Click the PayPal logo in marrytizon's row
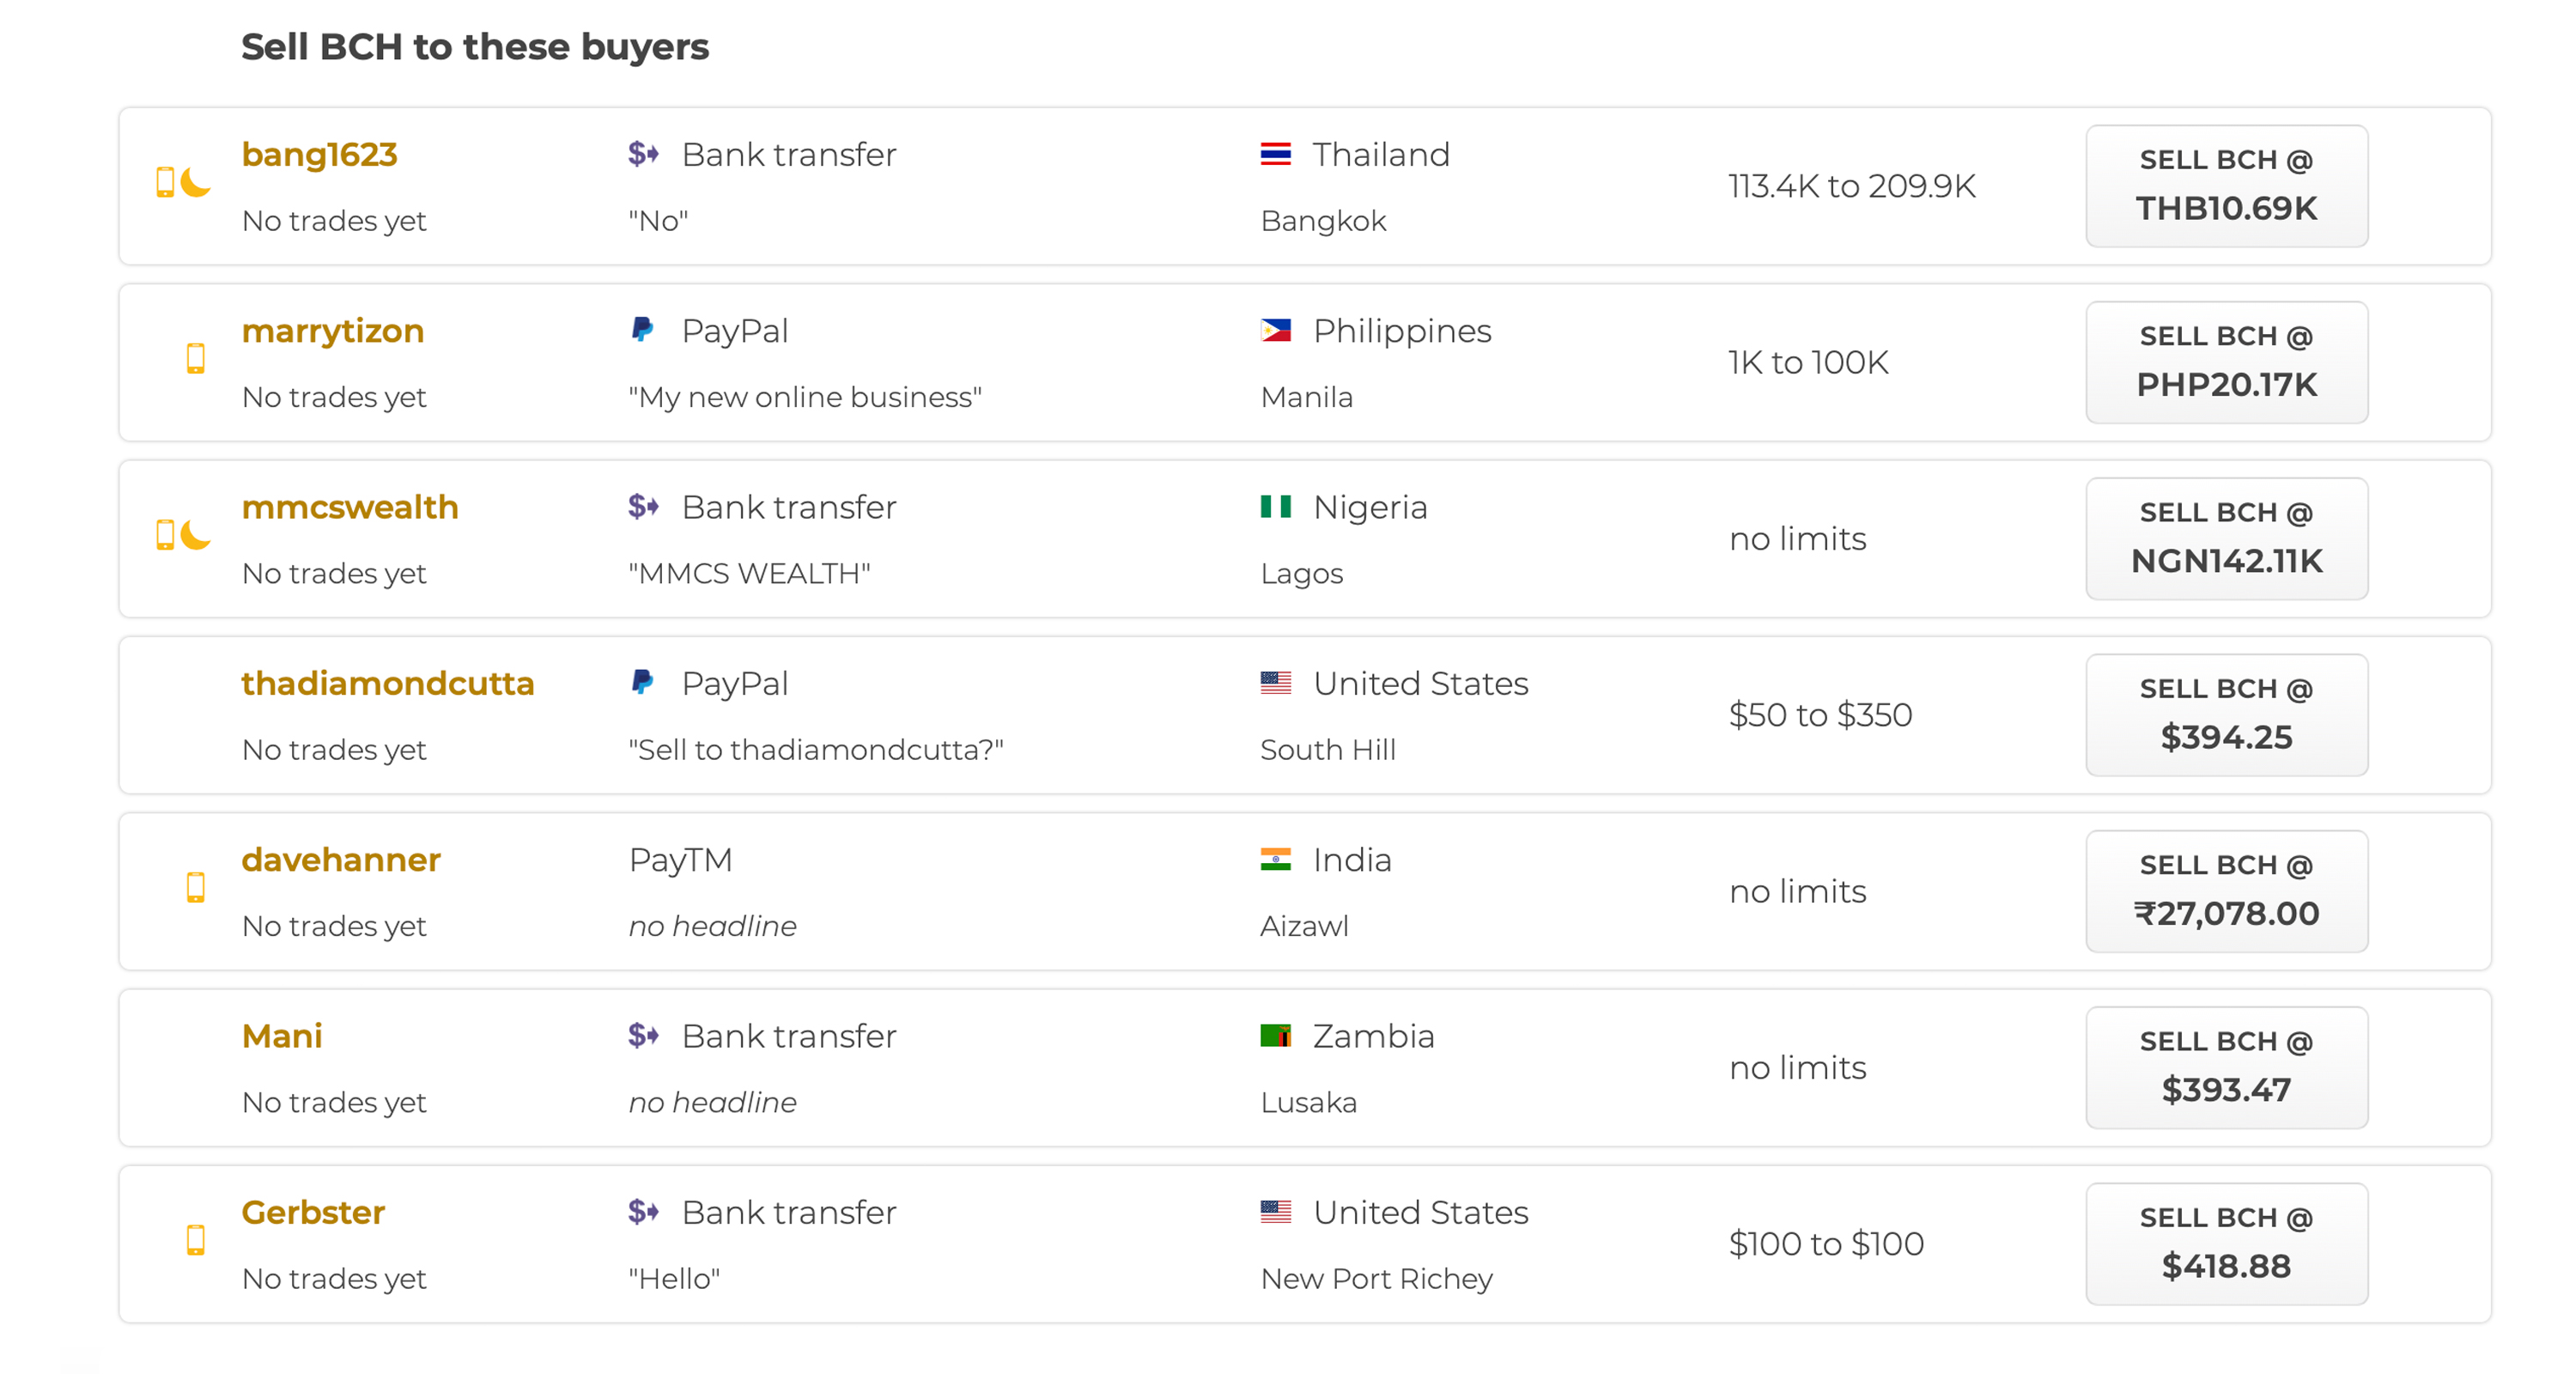Viewport: 2576px width, 1374px height. (642, 330)
